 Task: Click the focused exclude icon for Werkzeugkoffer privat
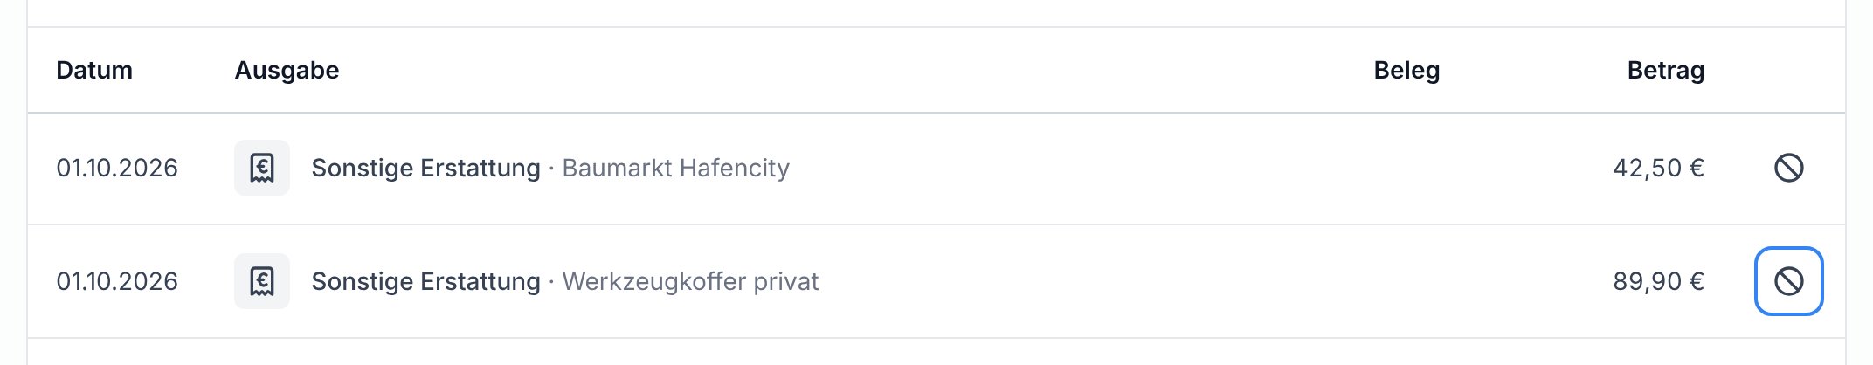[x=1788, y=281]
